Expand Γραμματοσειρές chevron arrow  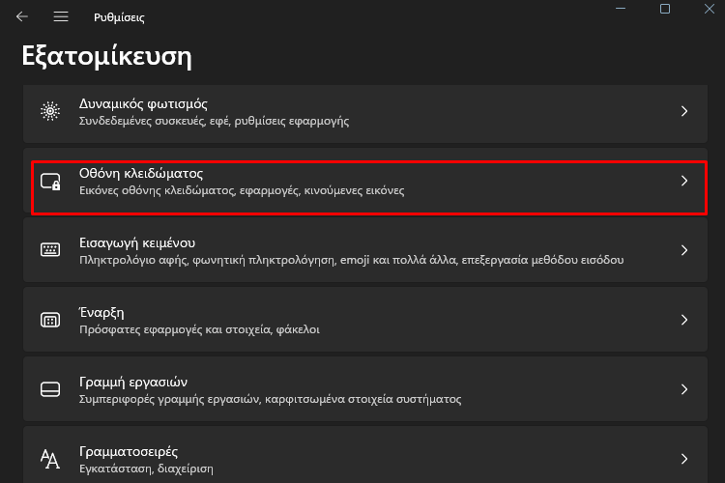684,459
